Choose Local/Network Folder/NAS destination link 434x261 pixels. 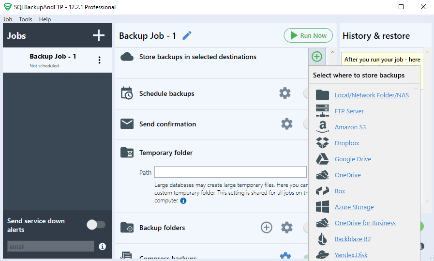[x=372, y=95]
